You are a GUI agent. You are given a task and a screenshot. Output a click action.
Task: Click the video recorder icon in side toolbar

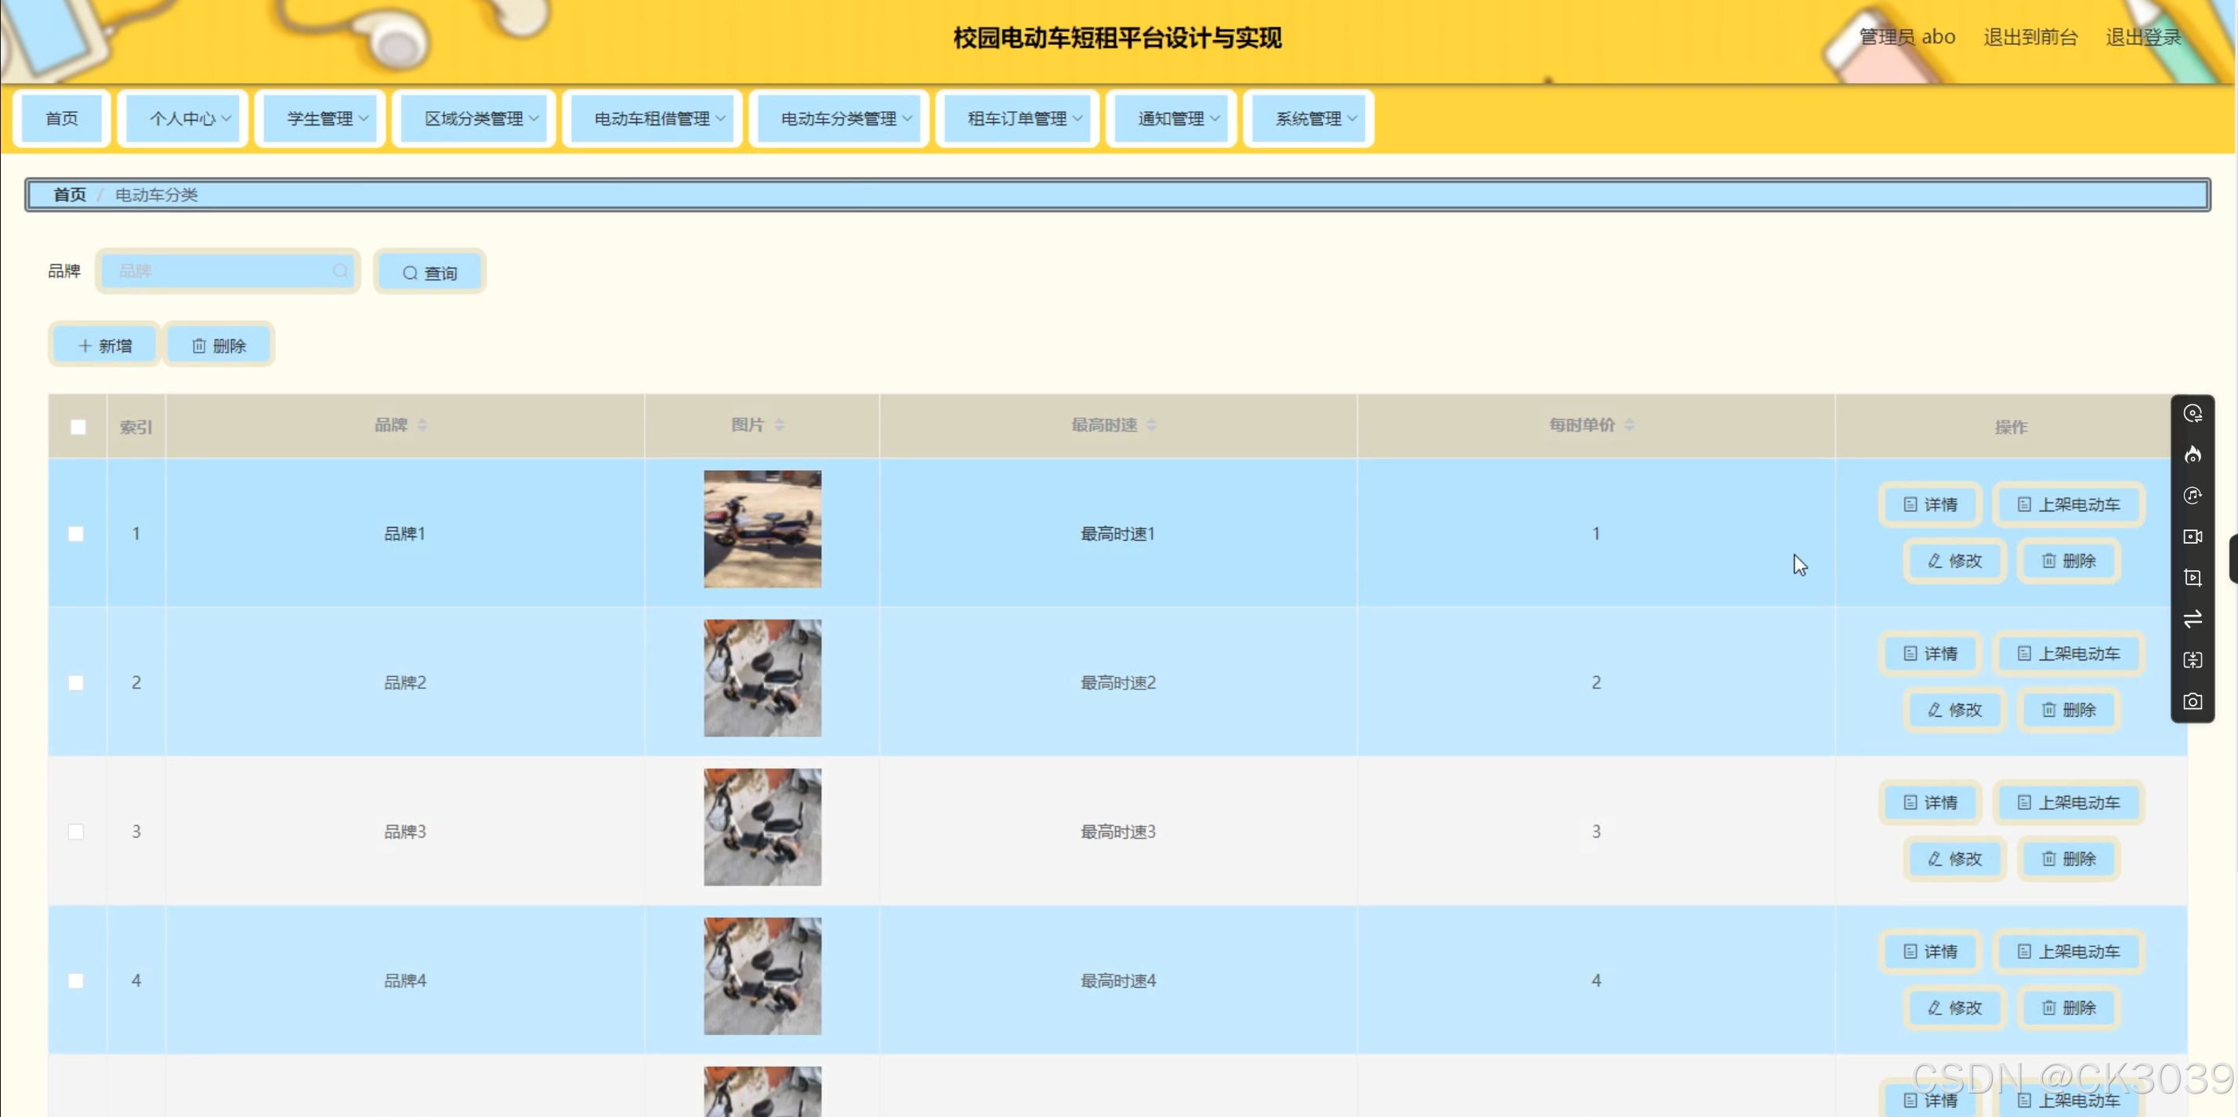point(2192,537)
